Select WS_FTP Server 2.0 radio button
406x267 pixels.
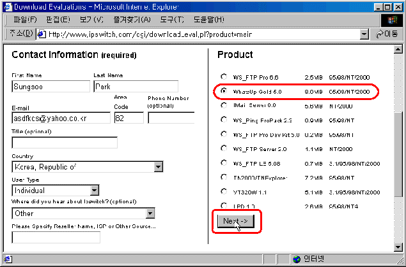click(x=224, y=148)
